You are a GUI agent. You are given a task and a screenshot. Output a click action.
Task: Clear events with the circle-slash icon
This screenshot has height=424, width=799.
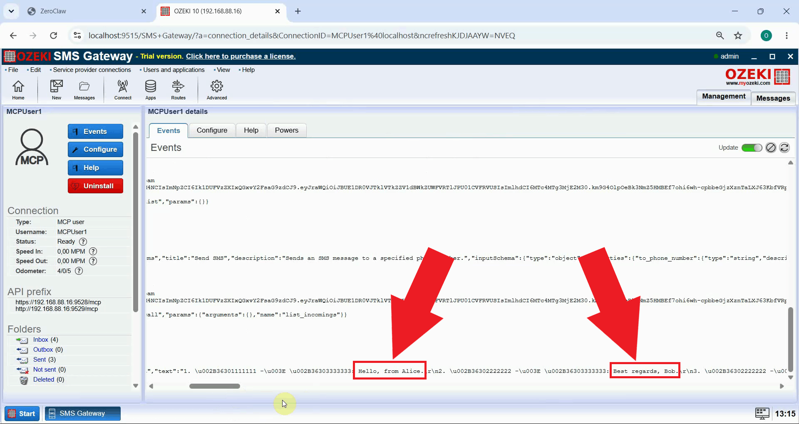[x=771, y=148]
